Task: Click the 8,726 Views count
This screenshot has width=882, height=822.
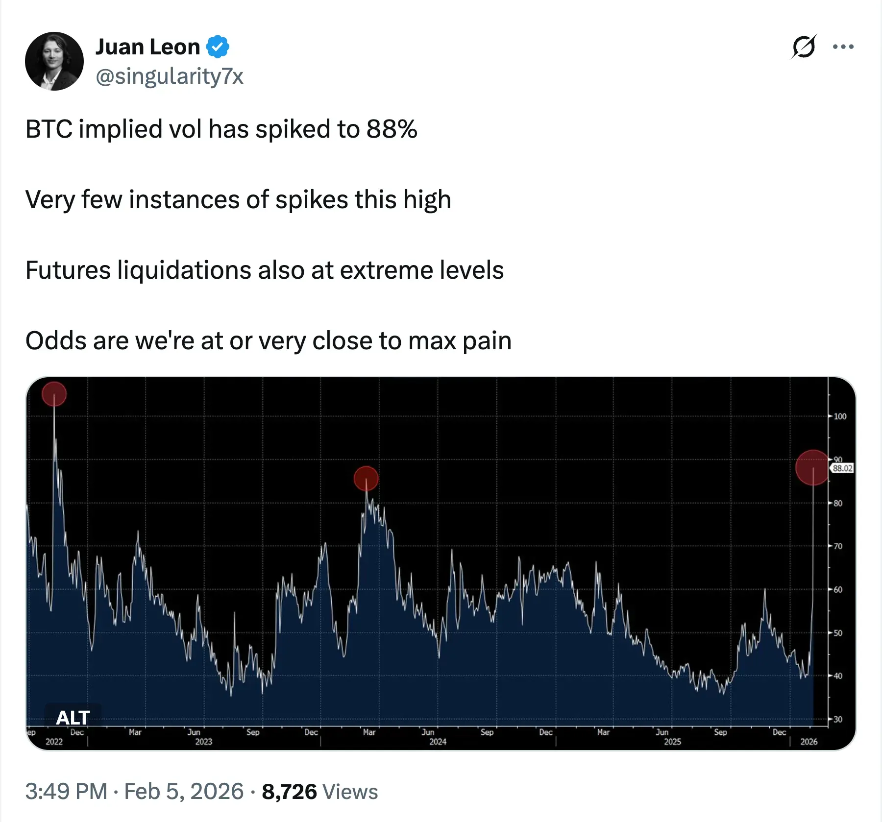Action: coord(319,792)
